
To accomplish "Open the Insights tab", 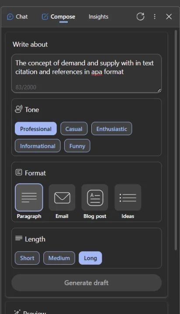I will [x=98, y=17].
